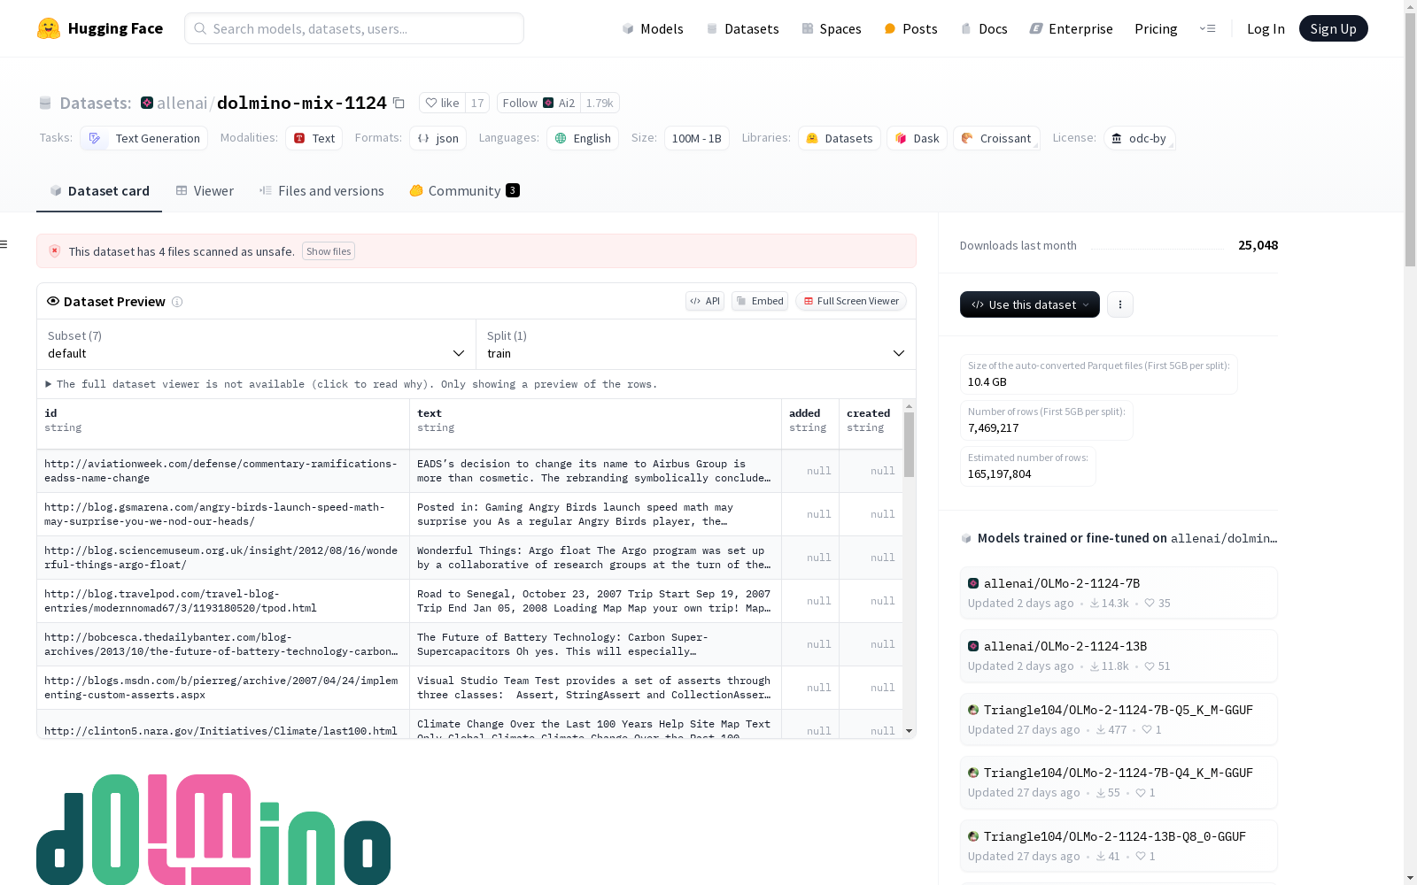Viewport: 1417px width, 885px height.
Task: Expand the Use this dataset dropdown
Action: pyautogui.click(x=1030, y=304)
